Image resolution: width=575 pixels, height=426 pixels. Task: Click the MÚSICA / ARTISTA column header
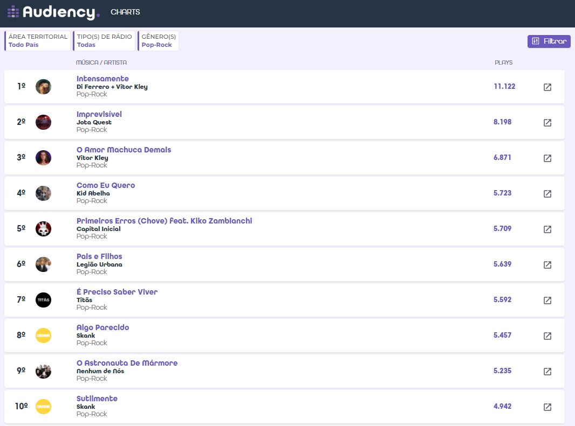click(101, 62)
